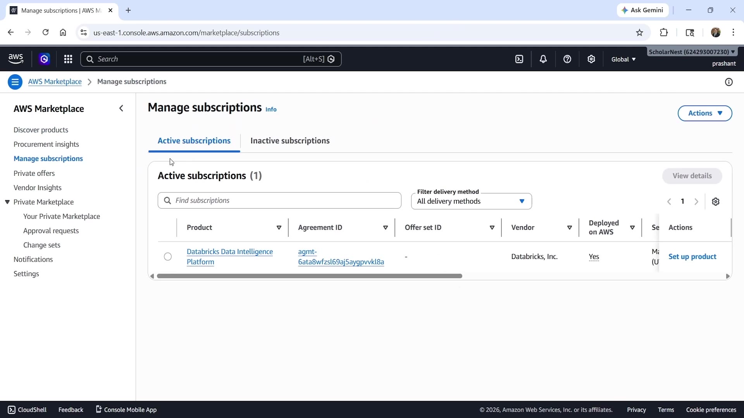
Task: Sort by Deployed on AWS column arrow
Action: (x=632, y=228)
